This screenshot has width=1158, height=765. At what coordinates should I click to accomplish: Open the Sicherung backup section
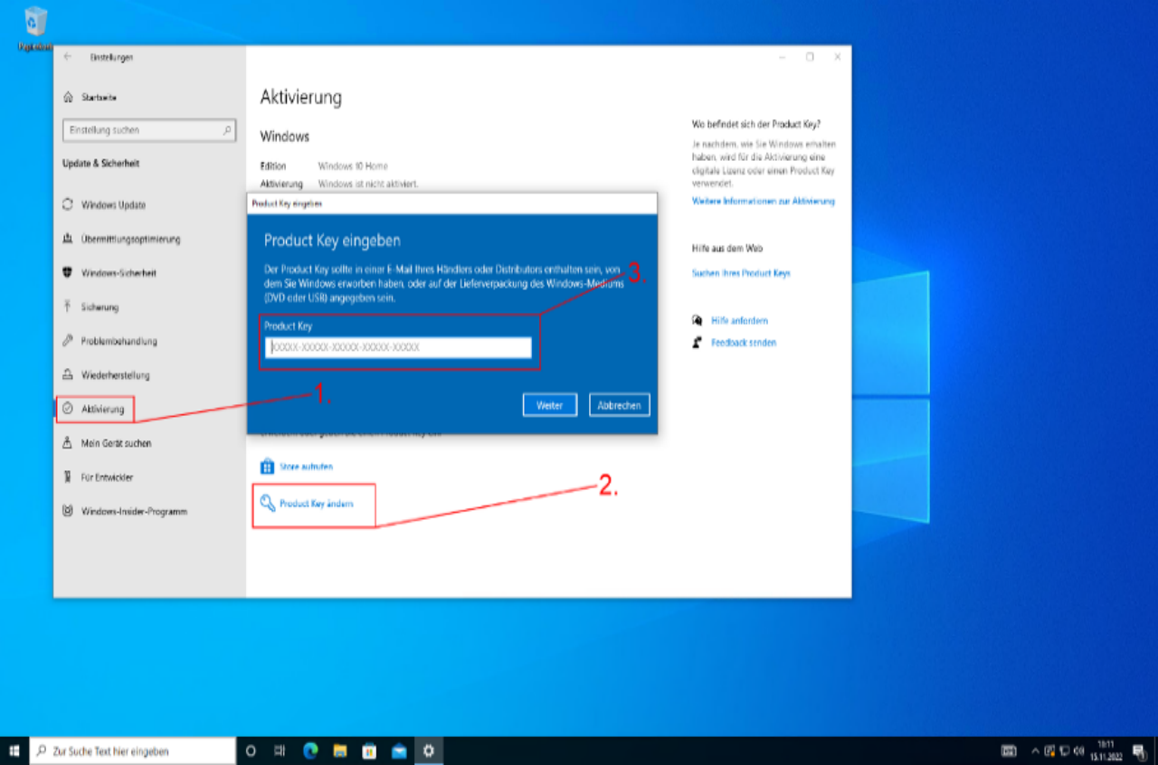pos(100,307)
